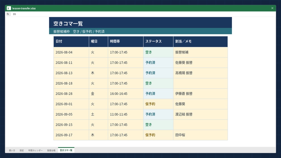Click the ステータス column header

(158, 42)
